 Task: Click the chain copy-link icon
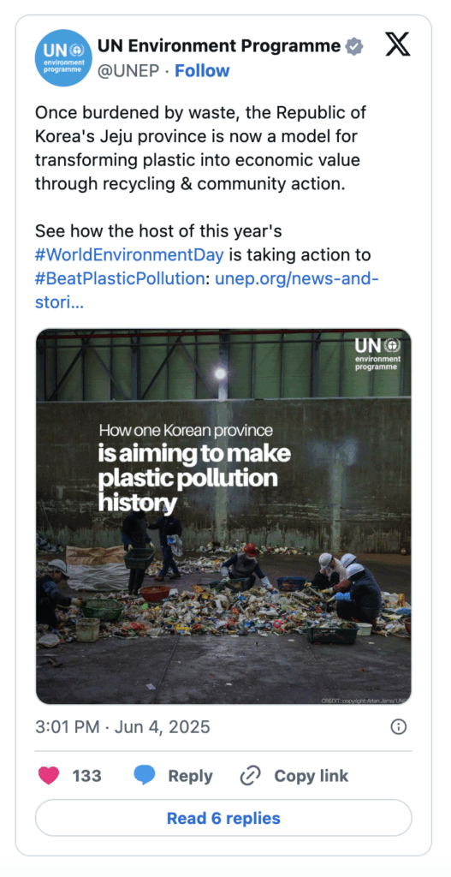click(x=251, y=776)
